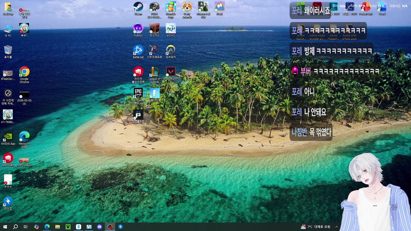Launch Google Chrome from the desktop

(24, 72)
